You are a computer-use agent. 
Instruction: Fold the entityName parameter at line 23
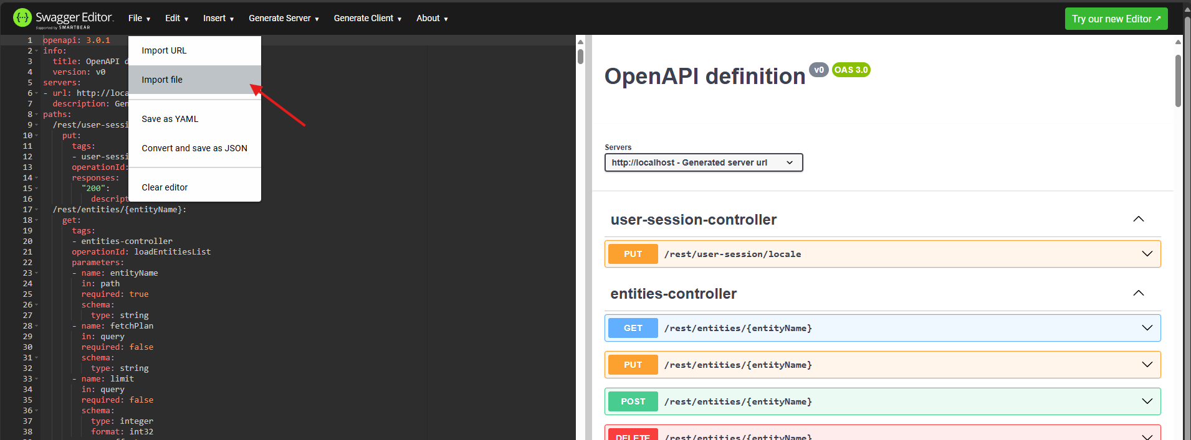pyautogui.click(x=37, y=273)
